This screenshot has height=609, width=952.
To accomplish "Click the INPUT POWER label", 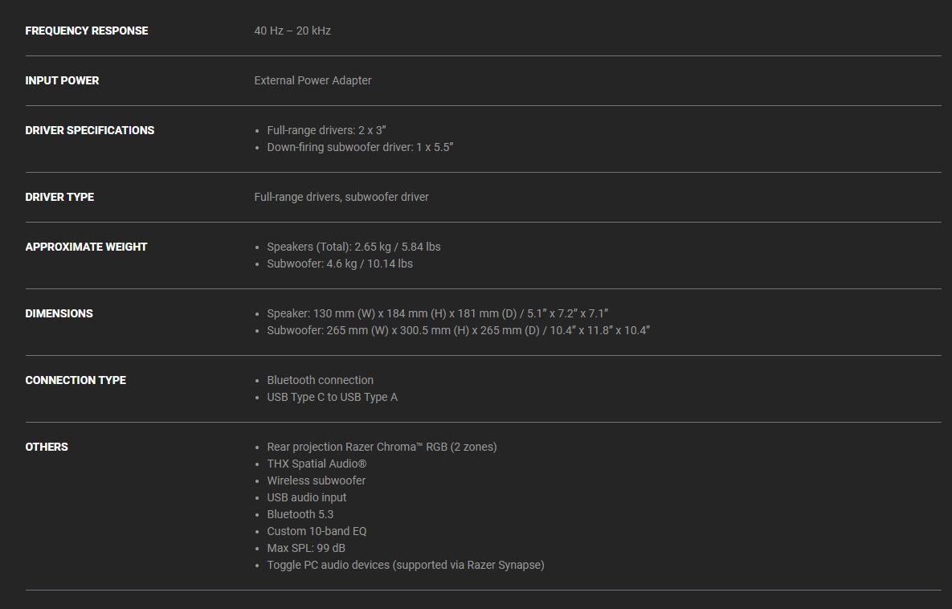I will coord(62,81).
